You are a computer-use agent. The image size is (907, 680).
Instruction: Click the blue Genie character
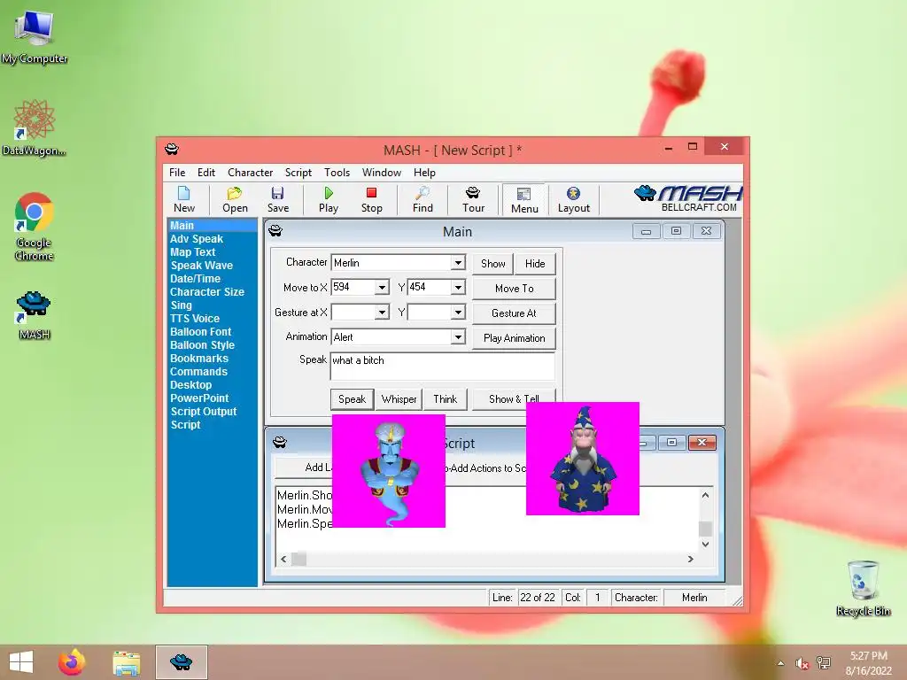point(390,471)
